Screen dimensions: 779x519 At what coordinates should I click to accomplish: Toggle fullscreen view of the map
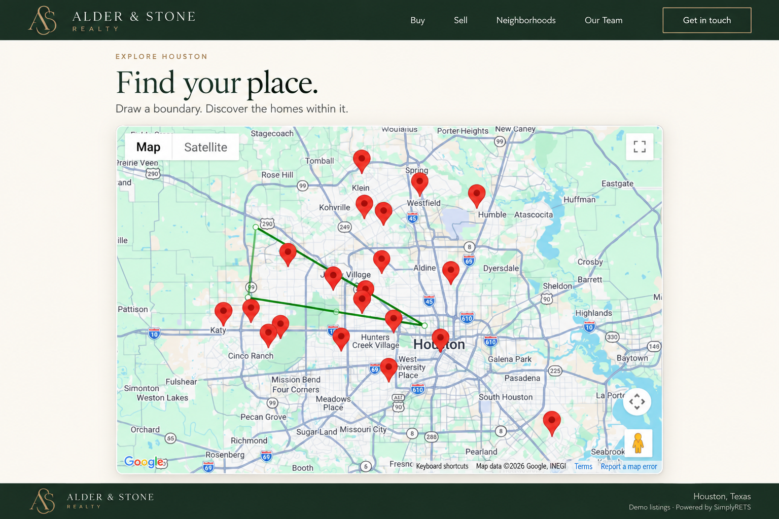(x=640, y=147)
